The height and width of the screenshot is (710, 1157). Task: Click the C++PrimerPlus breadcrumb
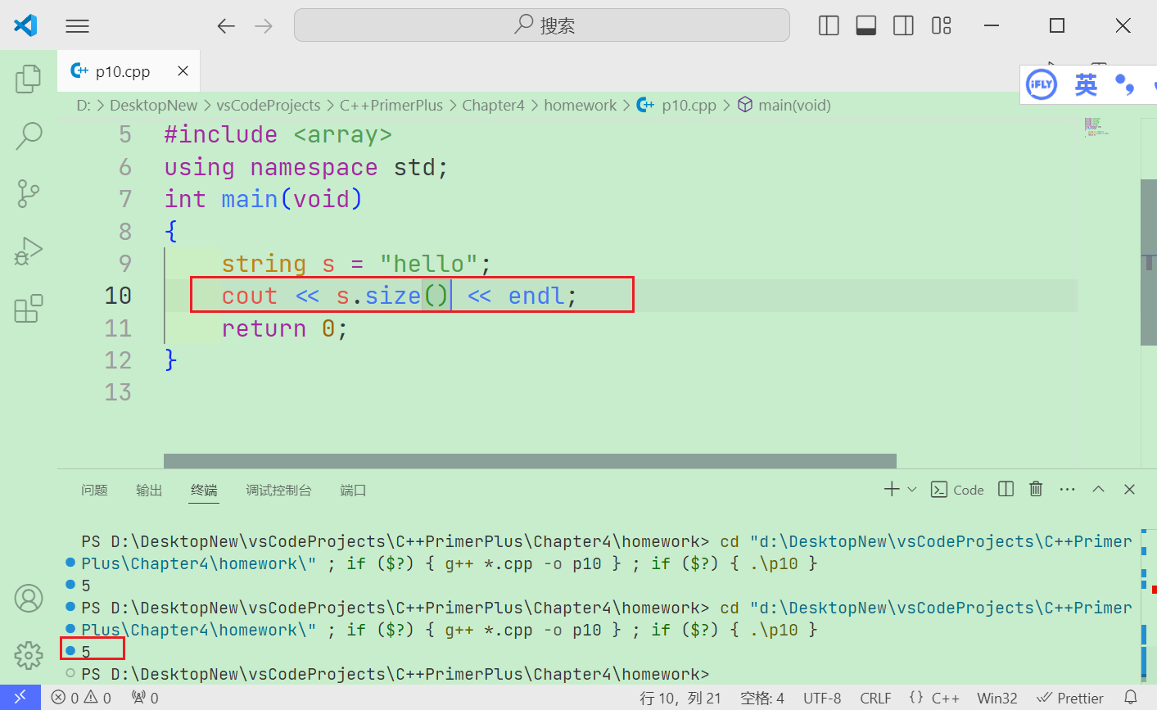coord(391,106)
